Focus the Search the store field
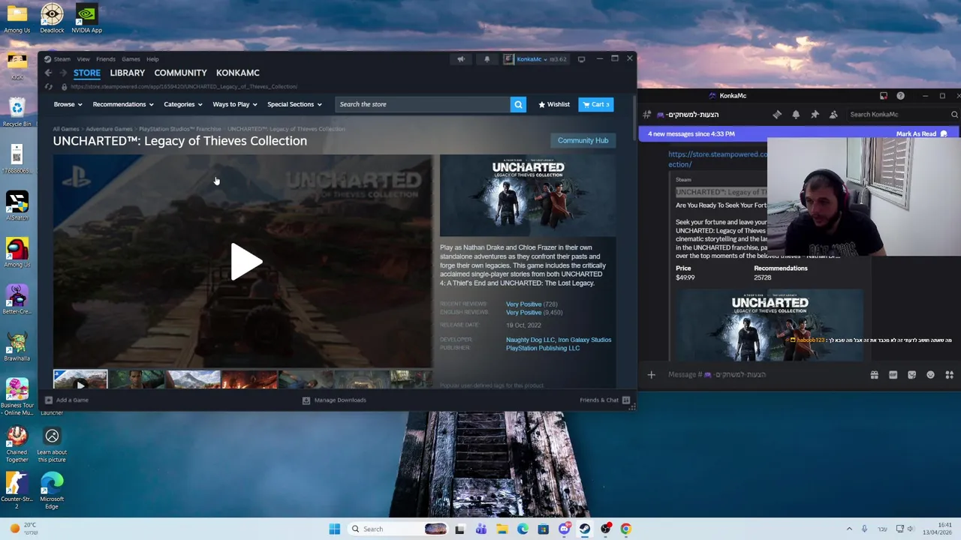 coord(423,104)
